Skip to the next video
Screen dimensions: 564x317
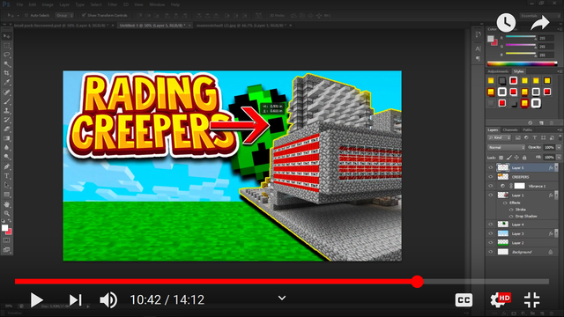(75, 299)
